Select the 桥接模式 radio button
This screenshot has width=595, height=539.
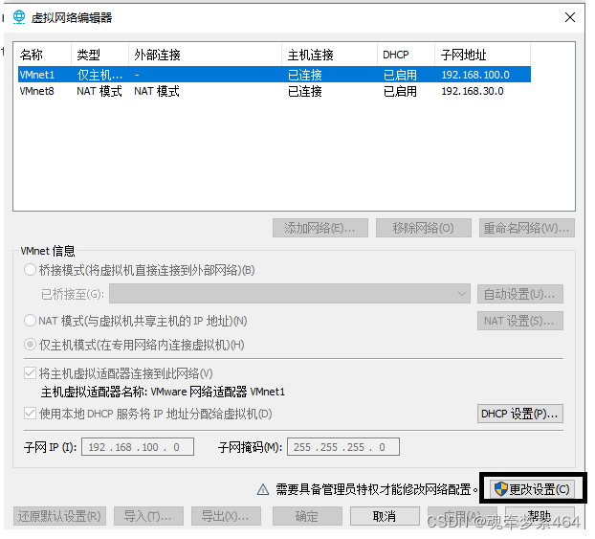[30, 270]
